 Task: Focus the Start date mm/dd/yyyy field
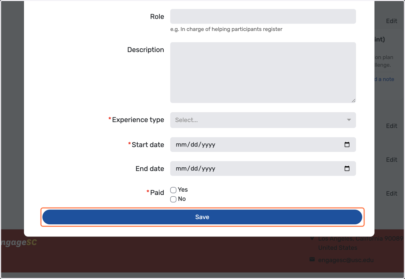pos(263,144)
